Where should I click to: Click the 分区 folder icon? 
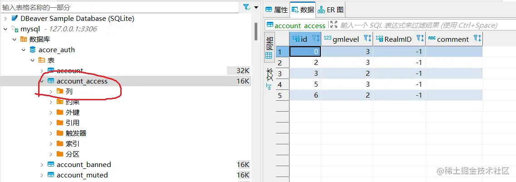click(59, 154)
